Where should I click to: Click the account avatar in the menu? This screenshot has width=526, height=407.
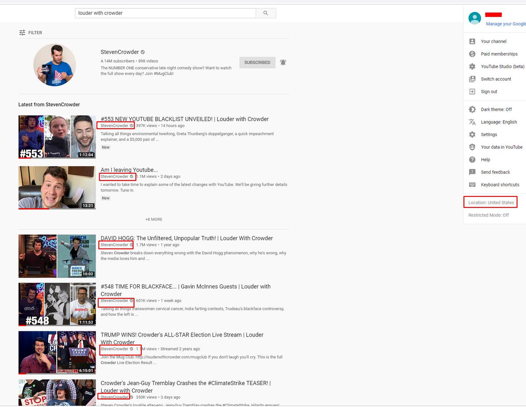click(x=475, y=18)
